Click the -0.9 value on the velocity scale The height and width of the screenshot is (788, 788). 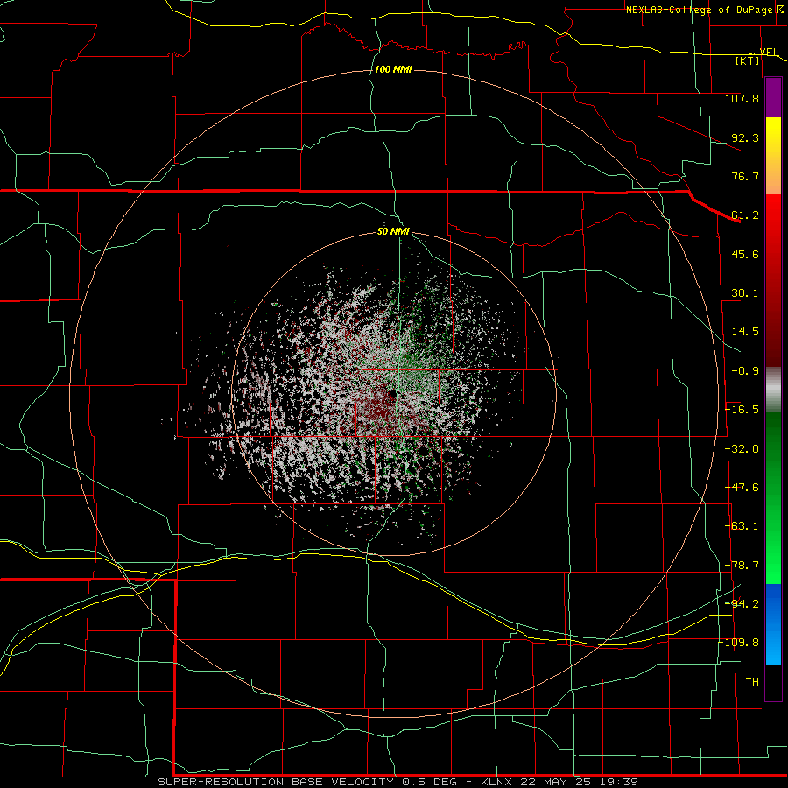[745, 371]
